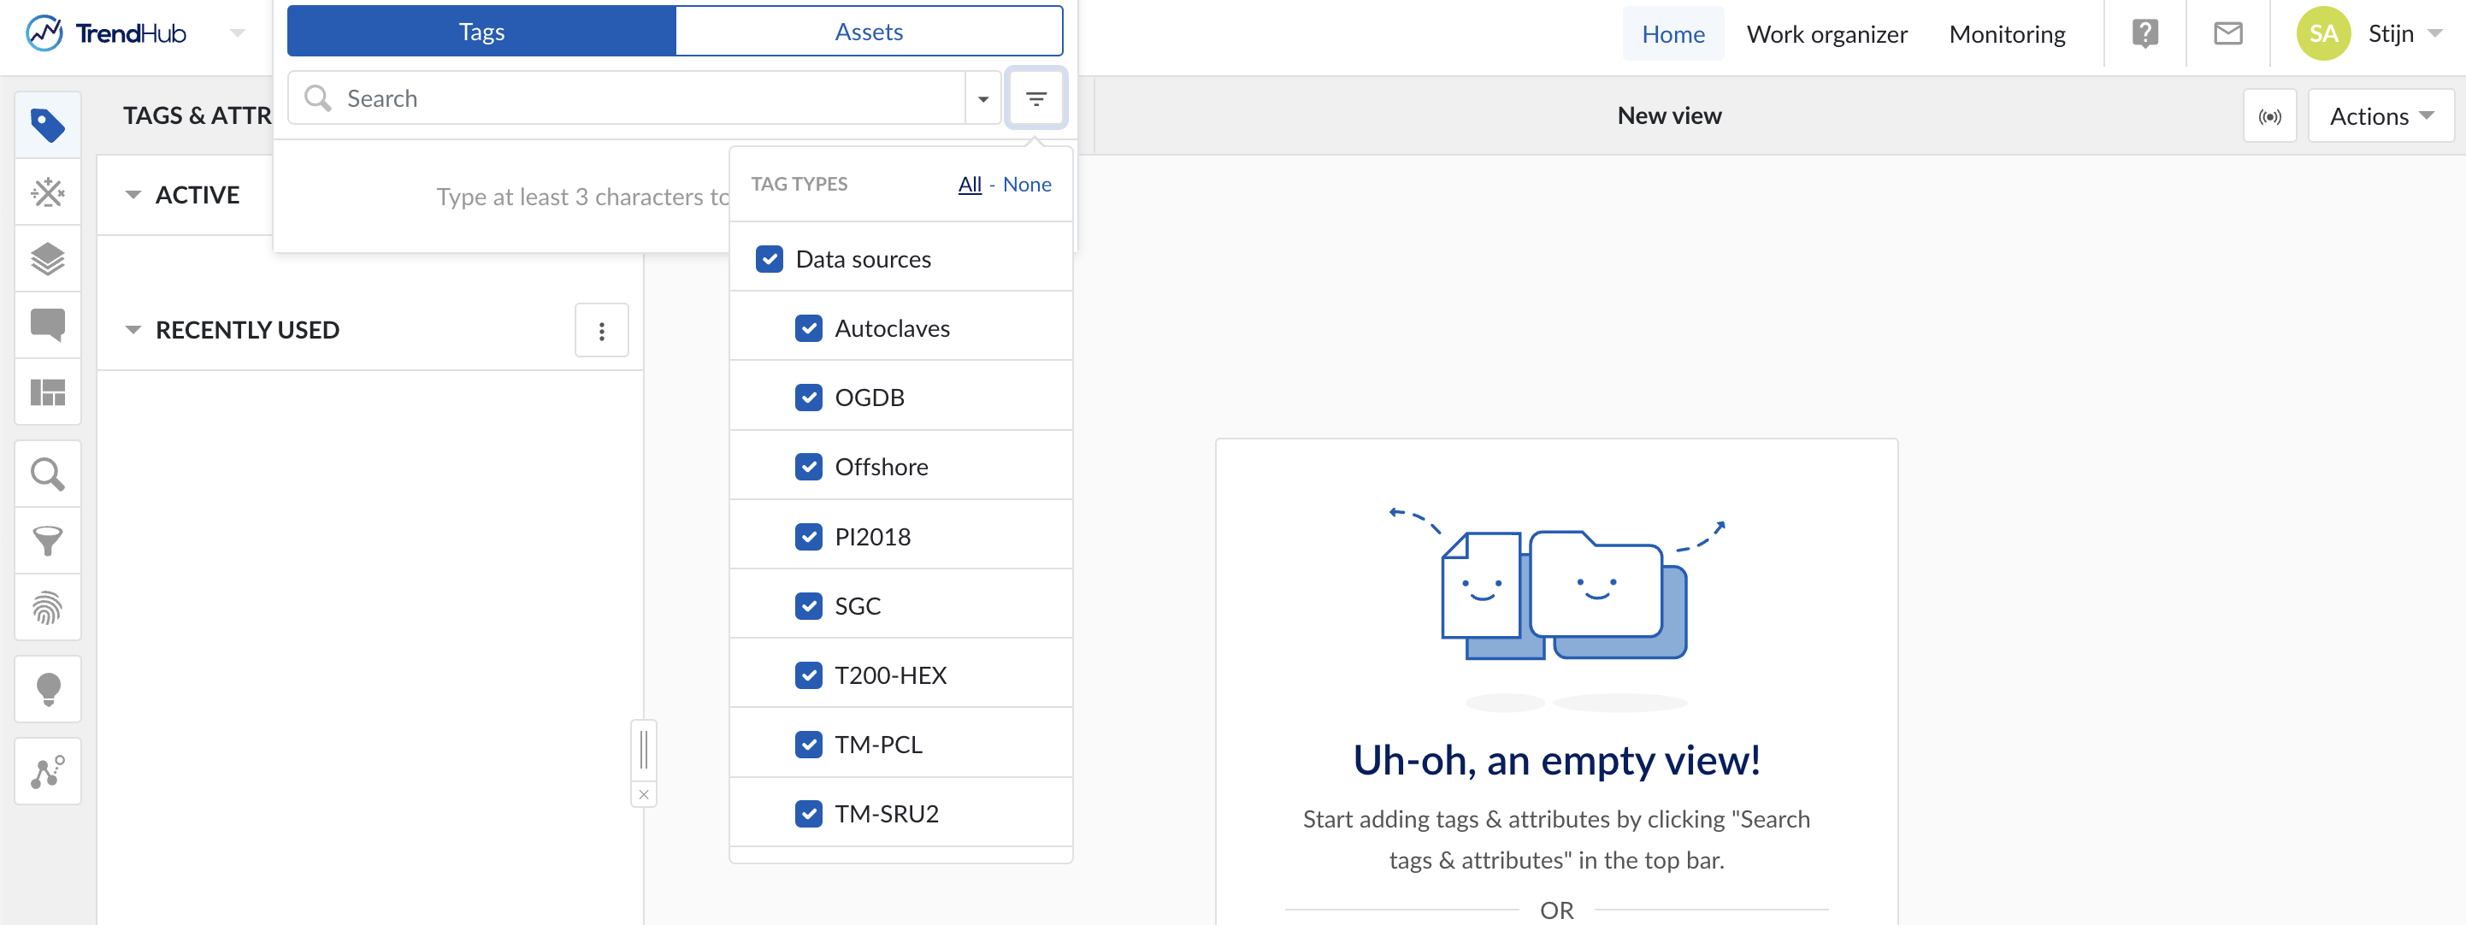This screenshot has width=2466, height=925.
Task: Open the search field dropdown arrow
Action: [x=982, y=98]
